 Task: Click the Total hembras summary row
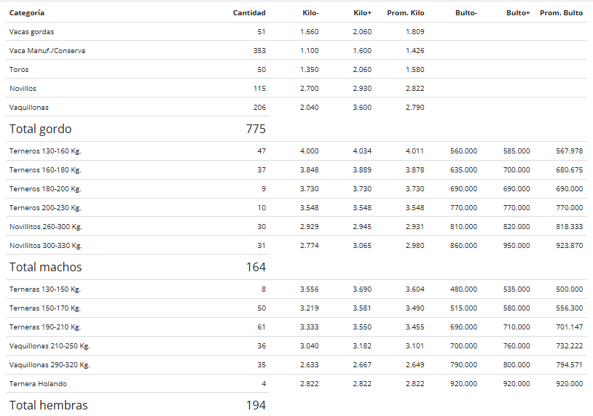[138, 404]
